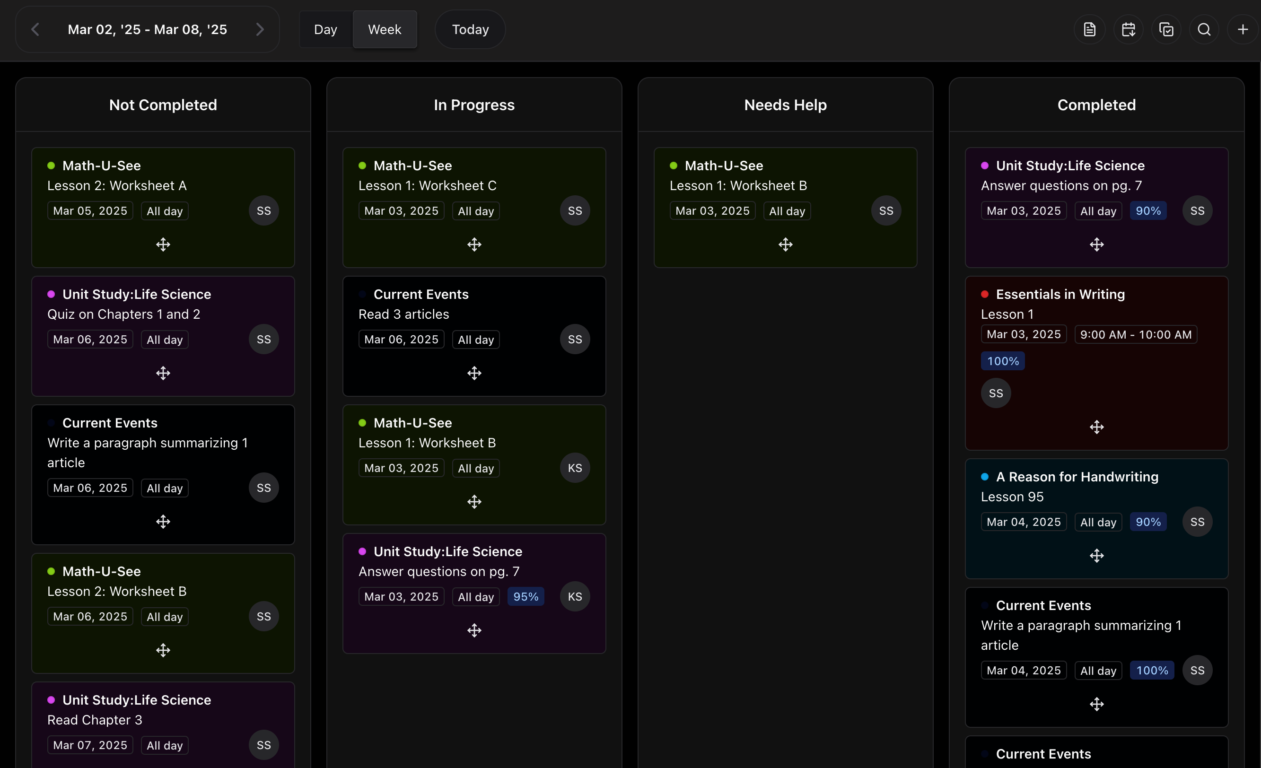Click the Today button
Viewport: 1261px width, 768px height.
click(469, 29)
